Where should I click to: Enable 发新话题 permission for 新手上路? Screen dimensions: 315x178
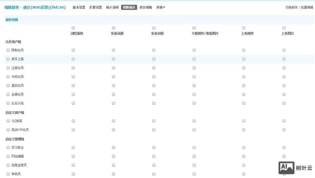coord(113,59)
